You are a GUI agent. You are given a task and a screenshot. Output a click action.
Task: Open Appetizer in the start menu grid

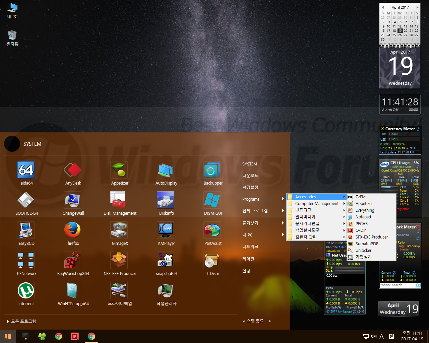(x=120, y=174)
